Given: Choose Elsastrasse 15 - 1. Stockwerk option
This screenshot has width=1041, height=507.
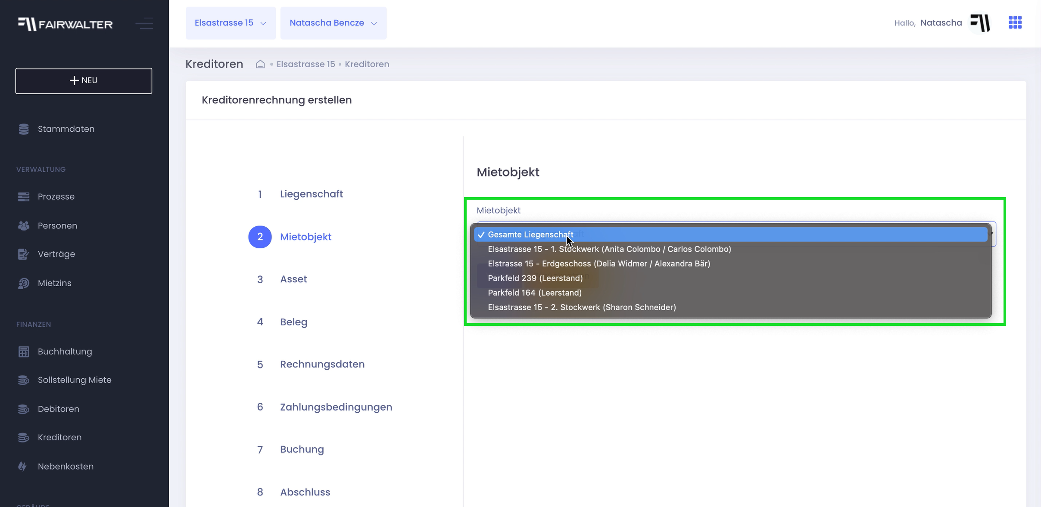Looking at the screenshot, I should 731,249.
